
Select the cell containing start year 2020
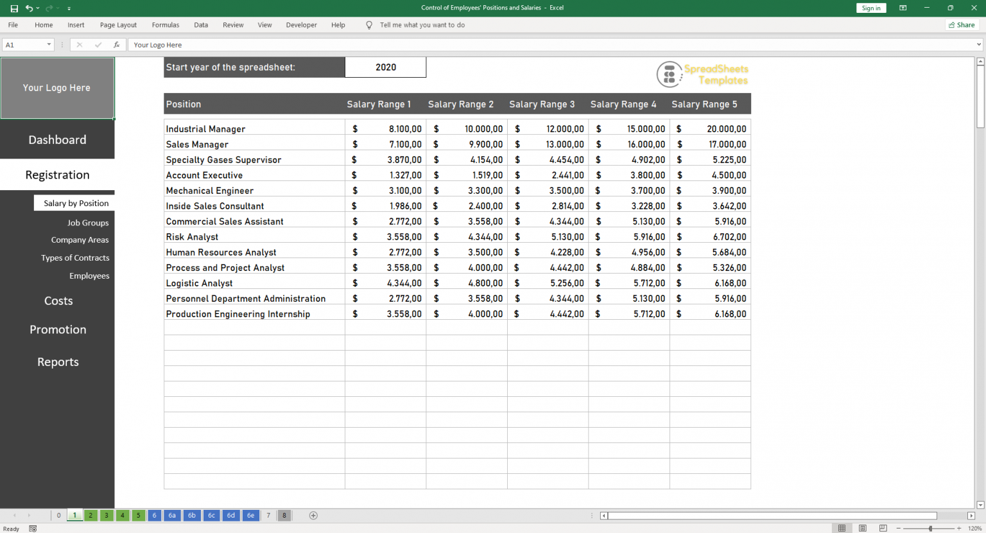point(385,67)
